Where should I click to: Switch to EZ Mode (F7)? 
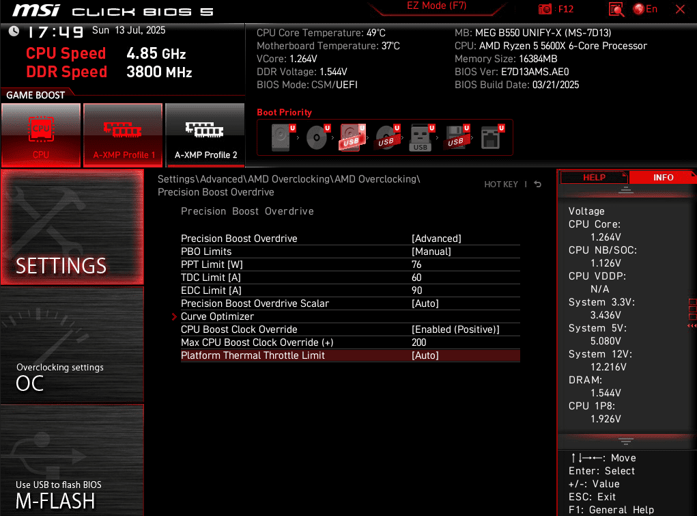click(436, 6)
